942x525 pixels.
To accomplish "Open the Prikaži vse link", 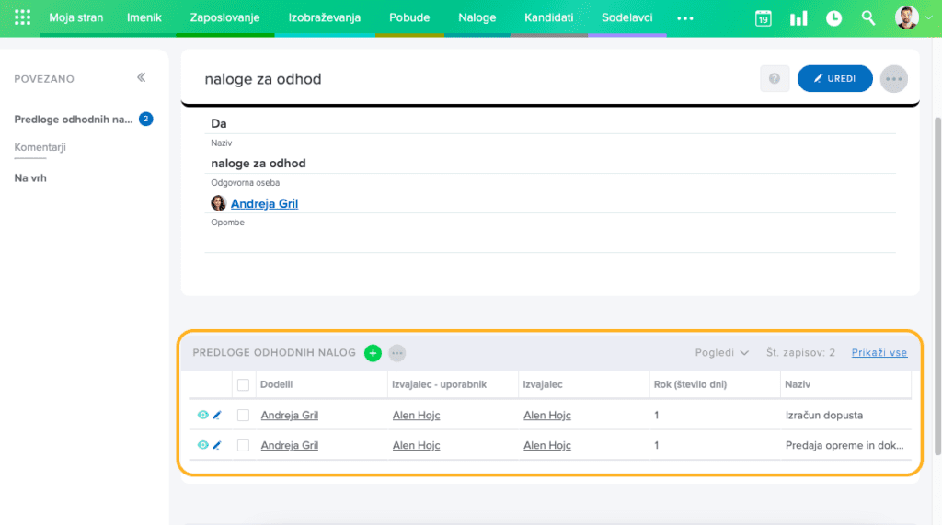I will [x=879, y=353].
